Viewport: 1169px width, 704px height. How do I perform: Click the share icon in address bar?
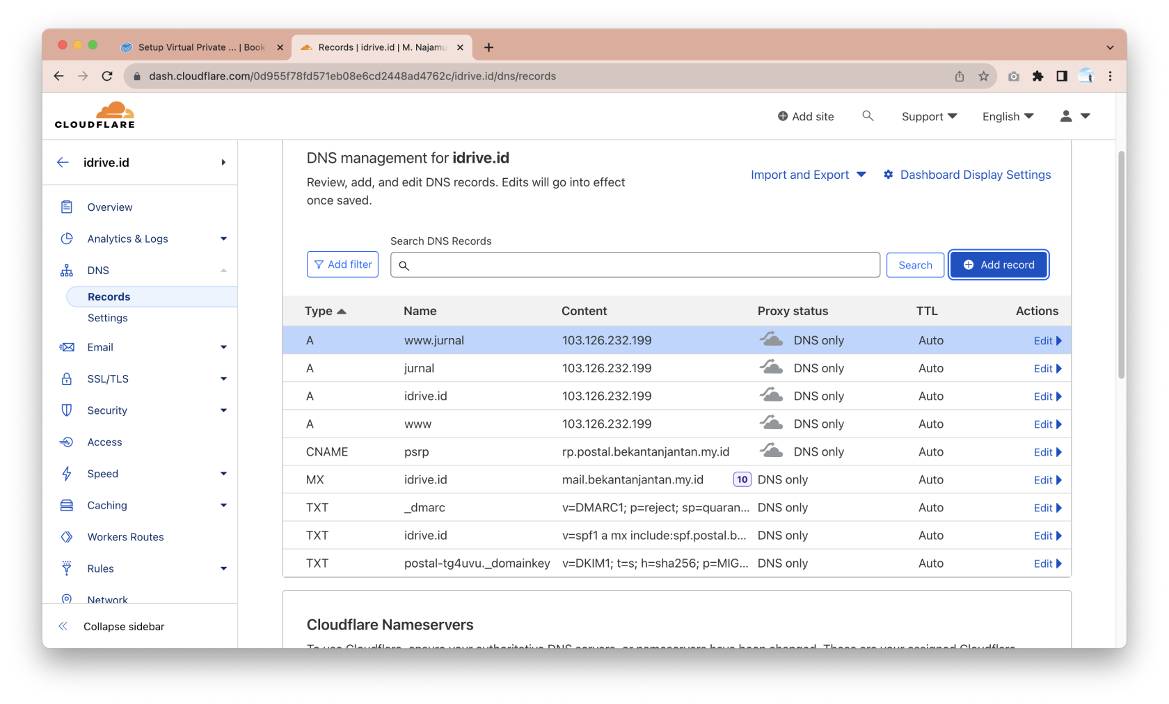960,76
